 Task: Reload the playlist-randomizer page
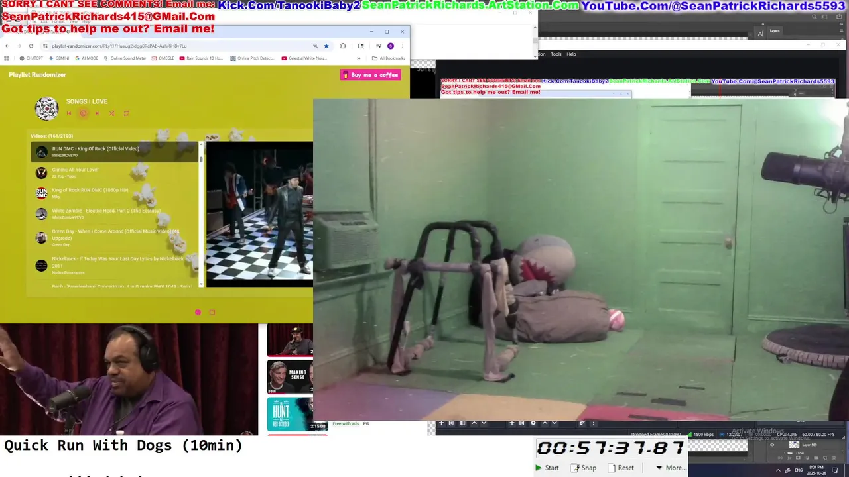31,46
